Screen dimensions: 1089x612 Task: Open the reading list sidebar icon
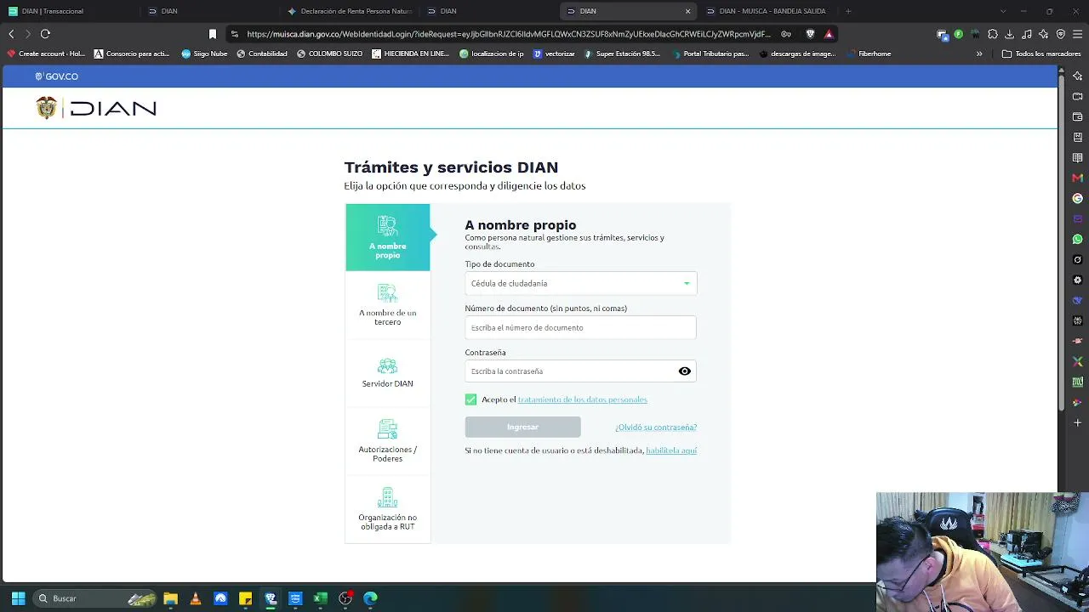(x=1078, y=157)
